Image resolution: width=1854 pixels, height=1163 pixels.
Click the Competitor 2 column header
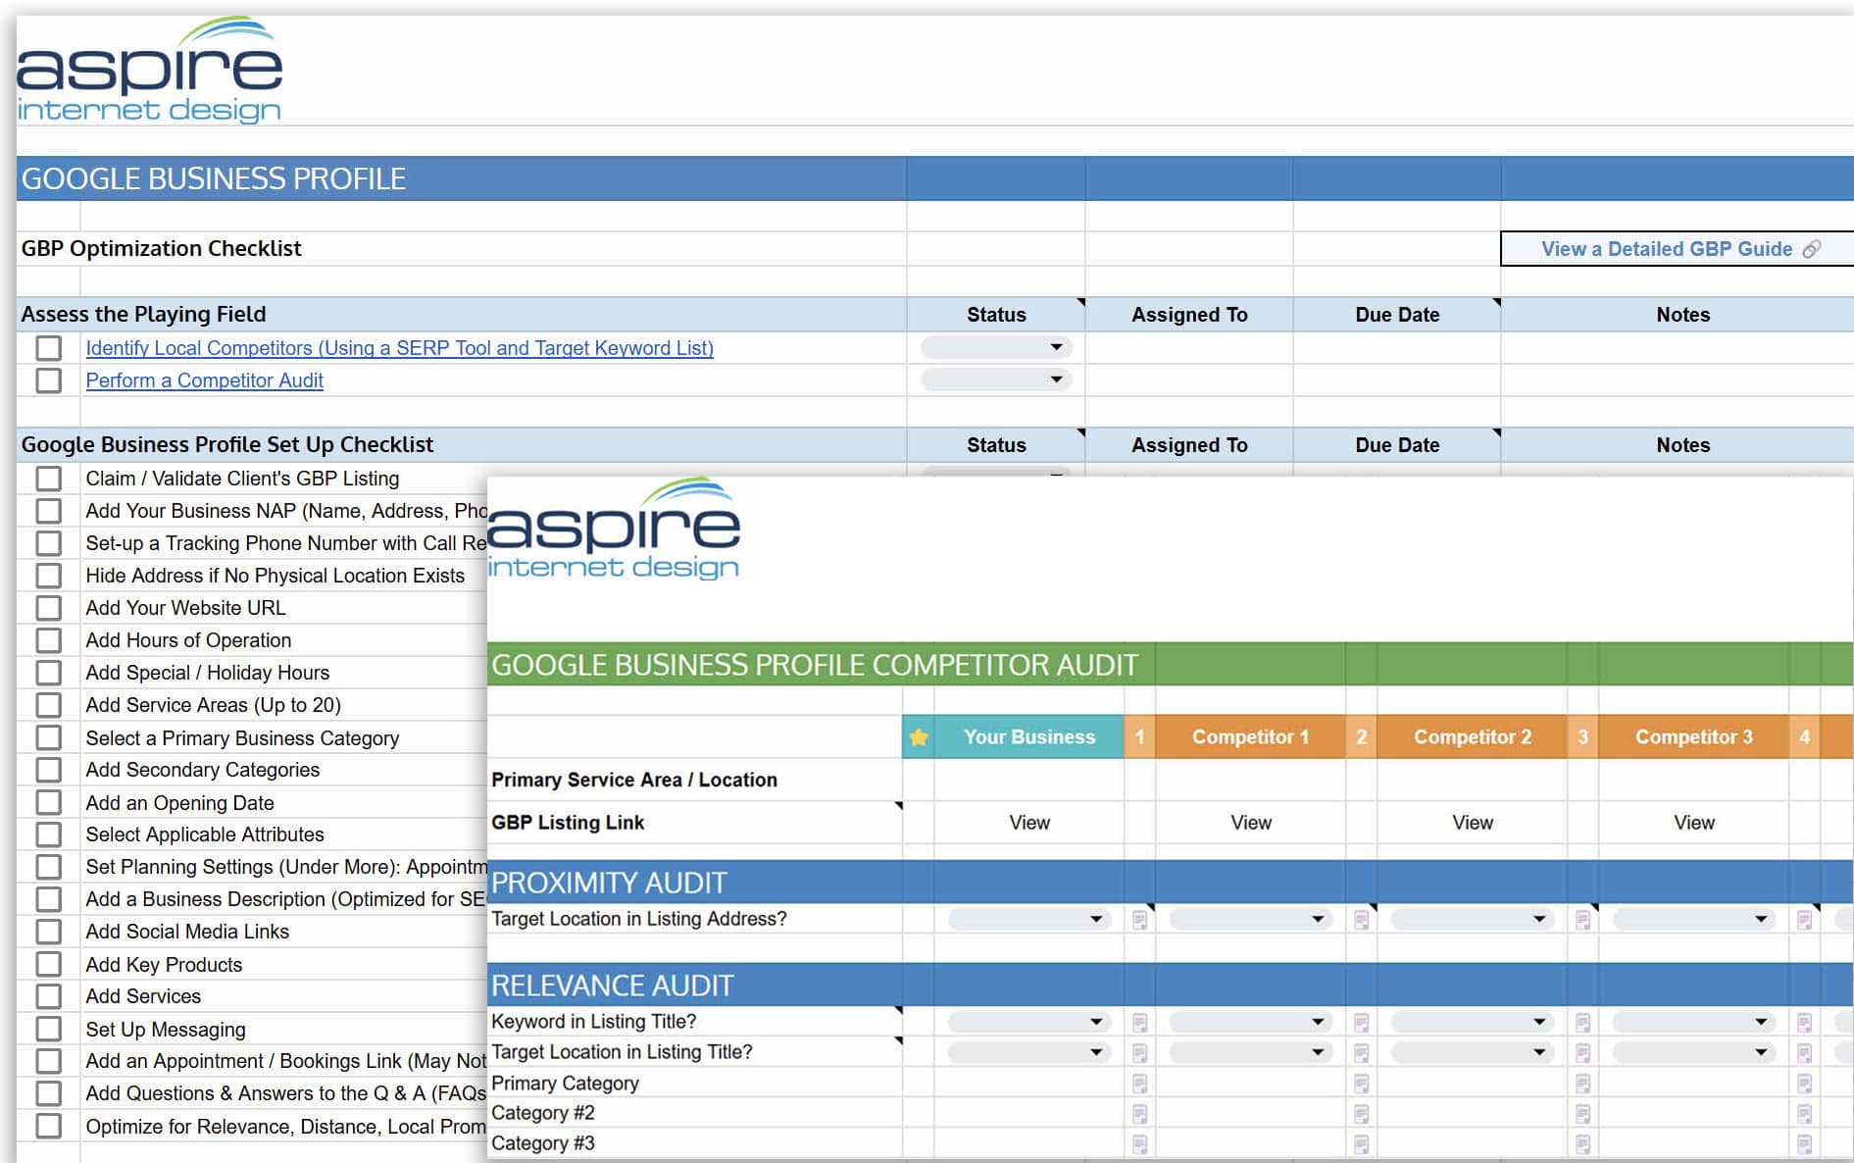click(x=1472, y=737)
